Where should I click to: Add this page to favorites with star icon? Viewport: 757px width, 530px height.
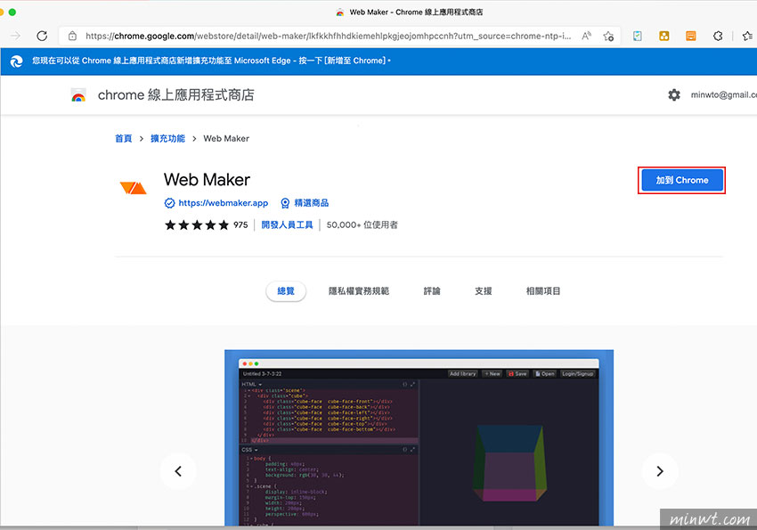pyautogui.click(x=608, y=36)
